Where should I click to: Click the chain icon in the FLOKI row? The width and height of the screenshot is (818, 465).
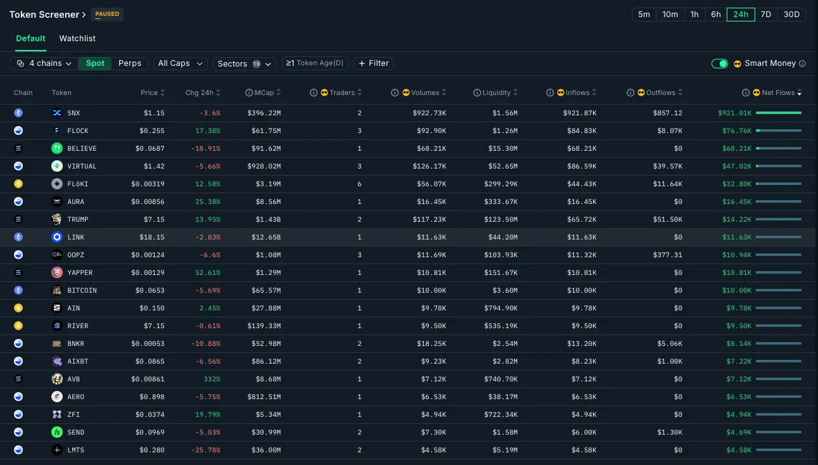coord(18,184)
